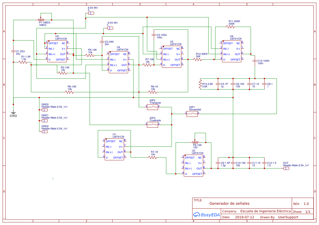Select the R11-200K resistor symbol

(x=230, y=27)
